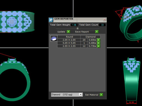Click the Total Gem Weight value 1.86
The height and width of the screenshot is (106, 142).
(74, 25)
